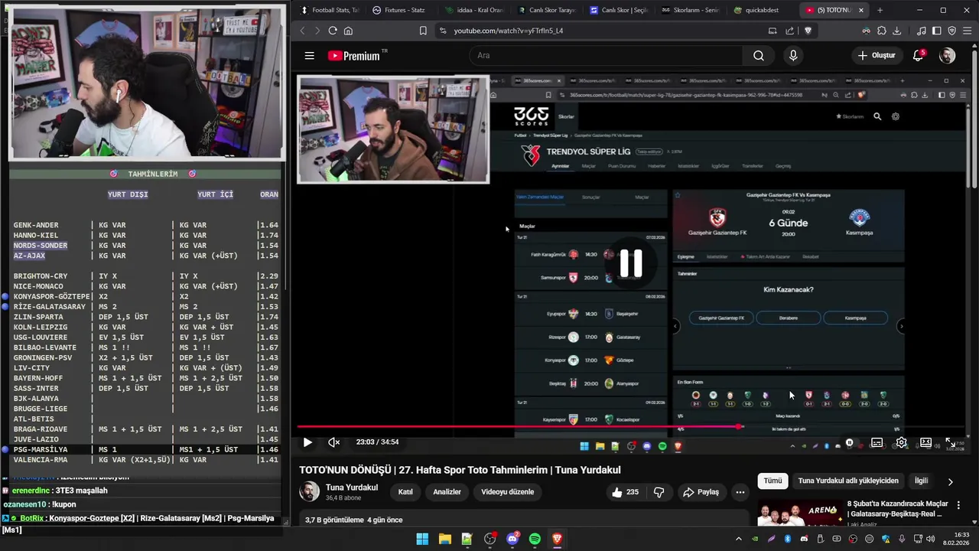Open the Brave main menu
Image resolution: width=979 pixels, height=551 pixels.
click(x=967, y=31)
